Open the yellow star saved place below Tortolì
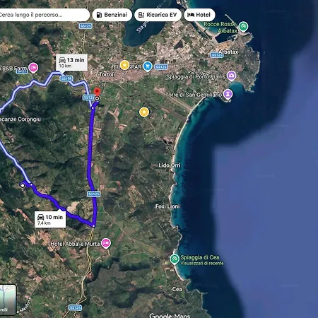 (144, 112)
